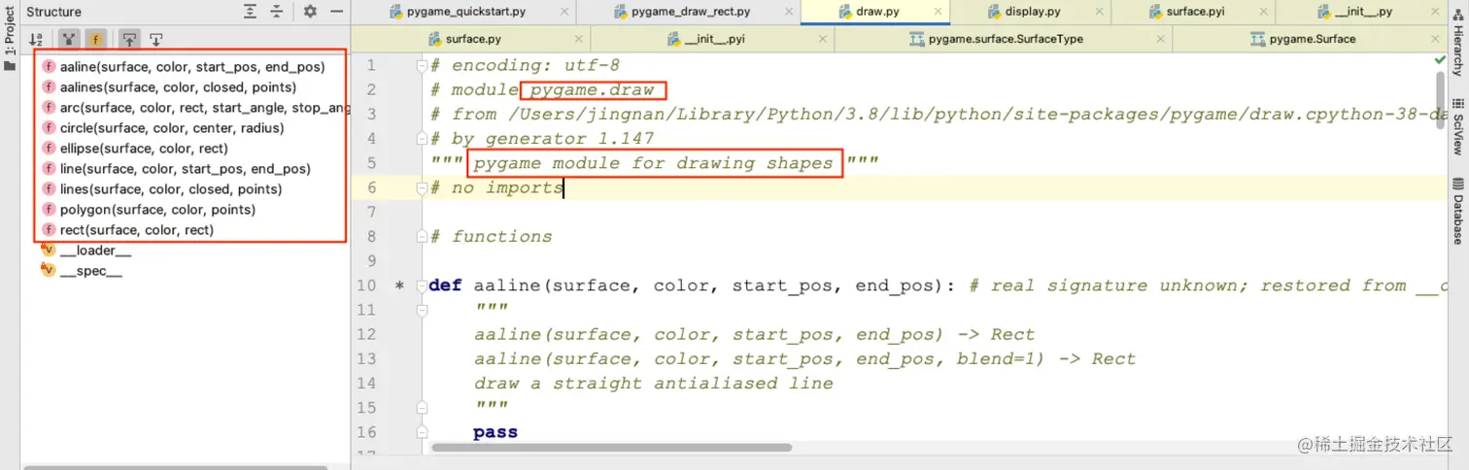Close the pygame_quickstart.py tab
The height and width of the screenshot is (470, 1469).
pos(564,12)
